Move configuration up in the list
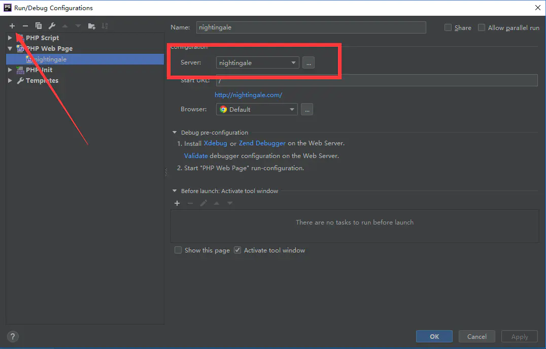The image size is (546, 349). (x=65, y=26)
